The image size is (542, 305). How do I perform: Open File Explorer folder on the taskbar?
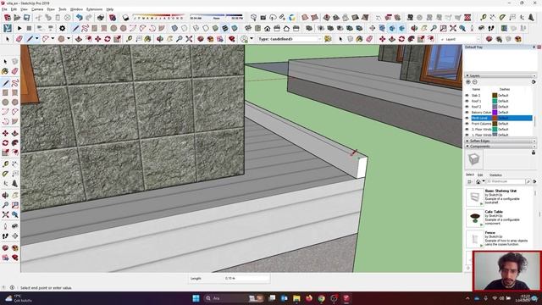296,298
